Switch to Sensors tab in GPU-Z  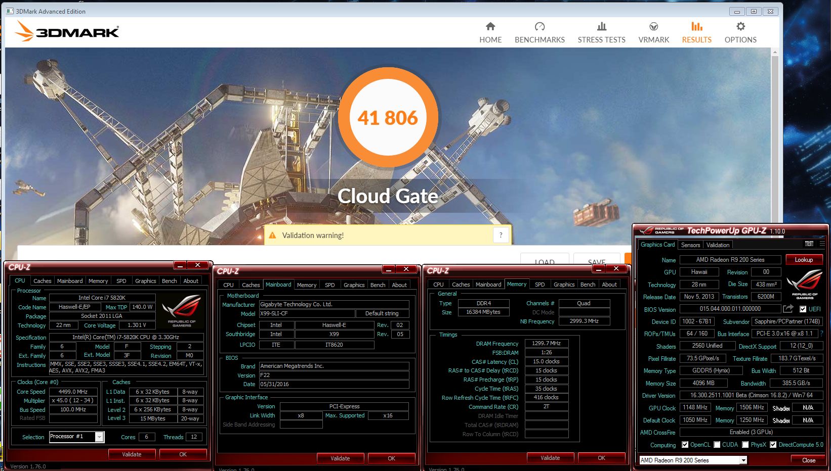690,245
